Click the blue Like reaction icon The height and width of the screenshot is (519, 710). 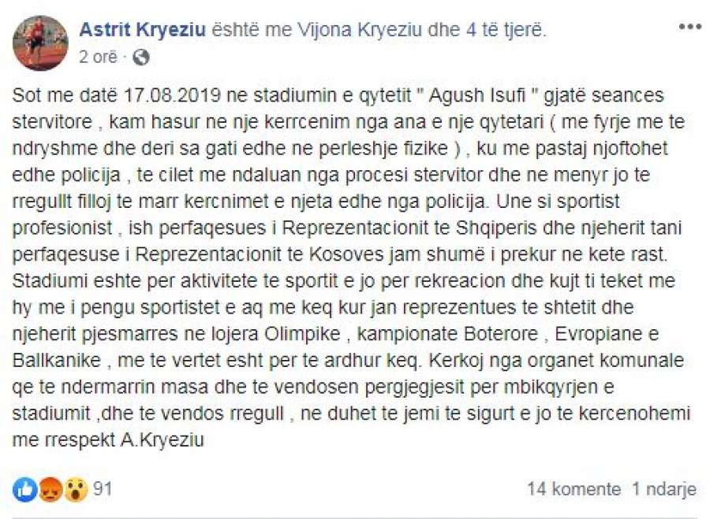24,490
